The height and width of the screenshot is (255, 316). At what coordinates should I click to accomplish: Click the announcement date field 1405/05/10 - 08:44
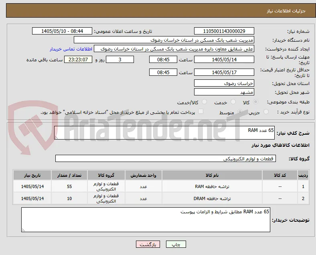pos(62,31)
